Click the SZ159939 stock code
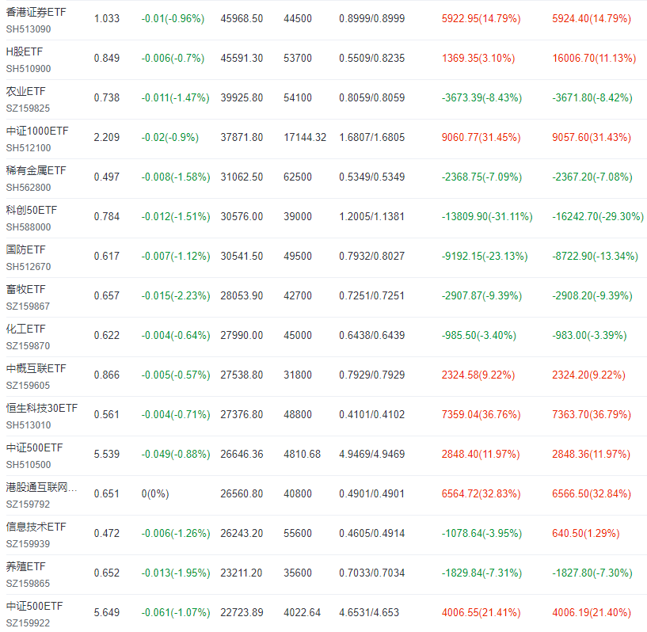 [28, 544]
